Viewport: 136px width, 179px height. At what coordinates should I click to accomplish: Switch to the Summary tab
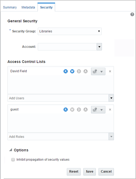[x=10, y=7]
